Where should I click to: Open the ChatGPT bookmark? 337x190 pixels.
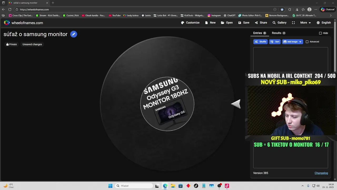230,16
